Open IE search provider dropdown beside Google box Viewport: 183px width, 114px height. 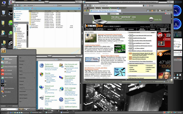(x=171, y=5)
